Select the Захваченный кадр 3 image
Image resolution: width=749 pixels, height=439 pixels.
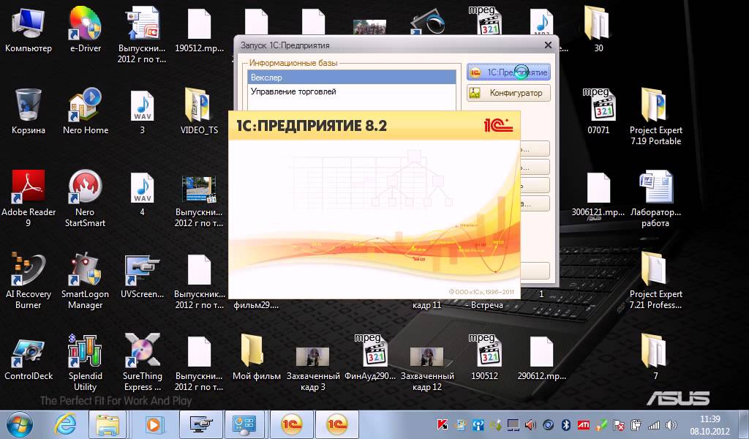313,368
